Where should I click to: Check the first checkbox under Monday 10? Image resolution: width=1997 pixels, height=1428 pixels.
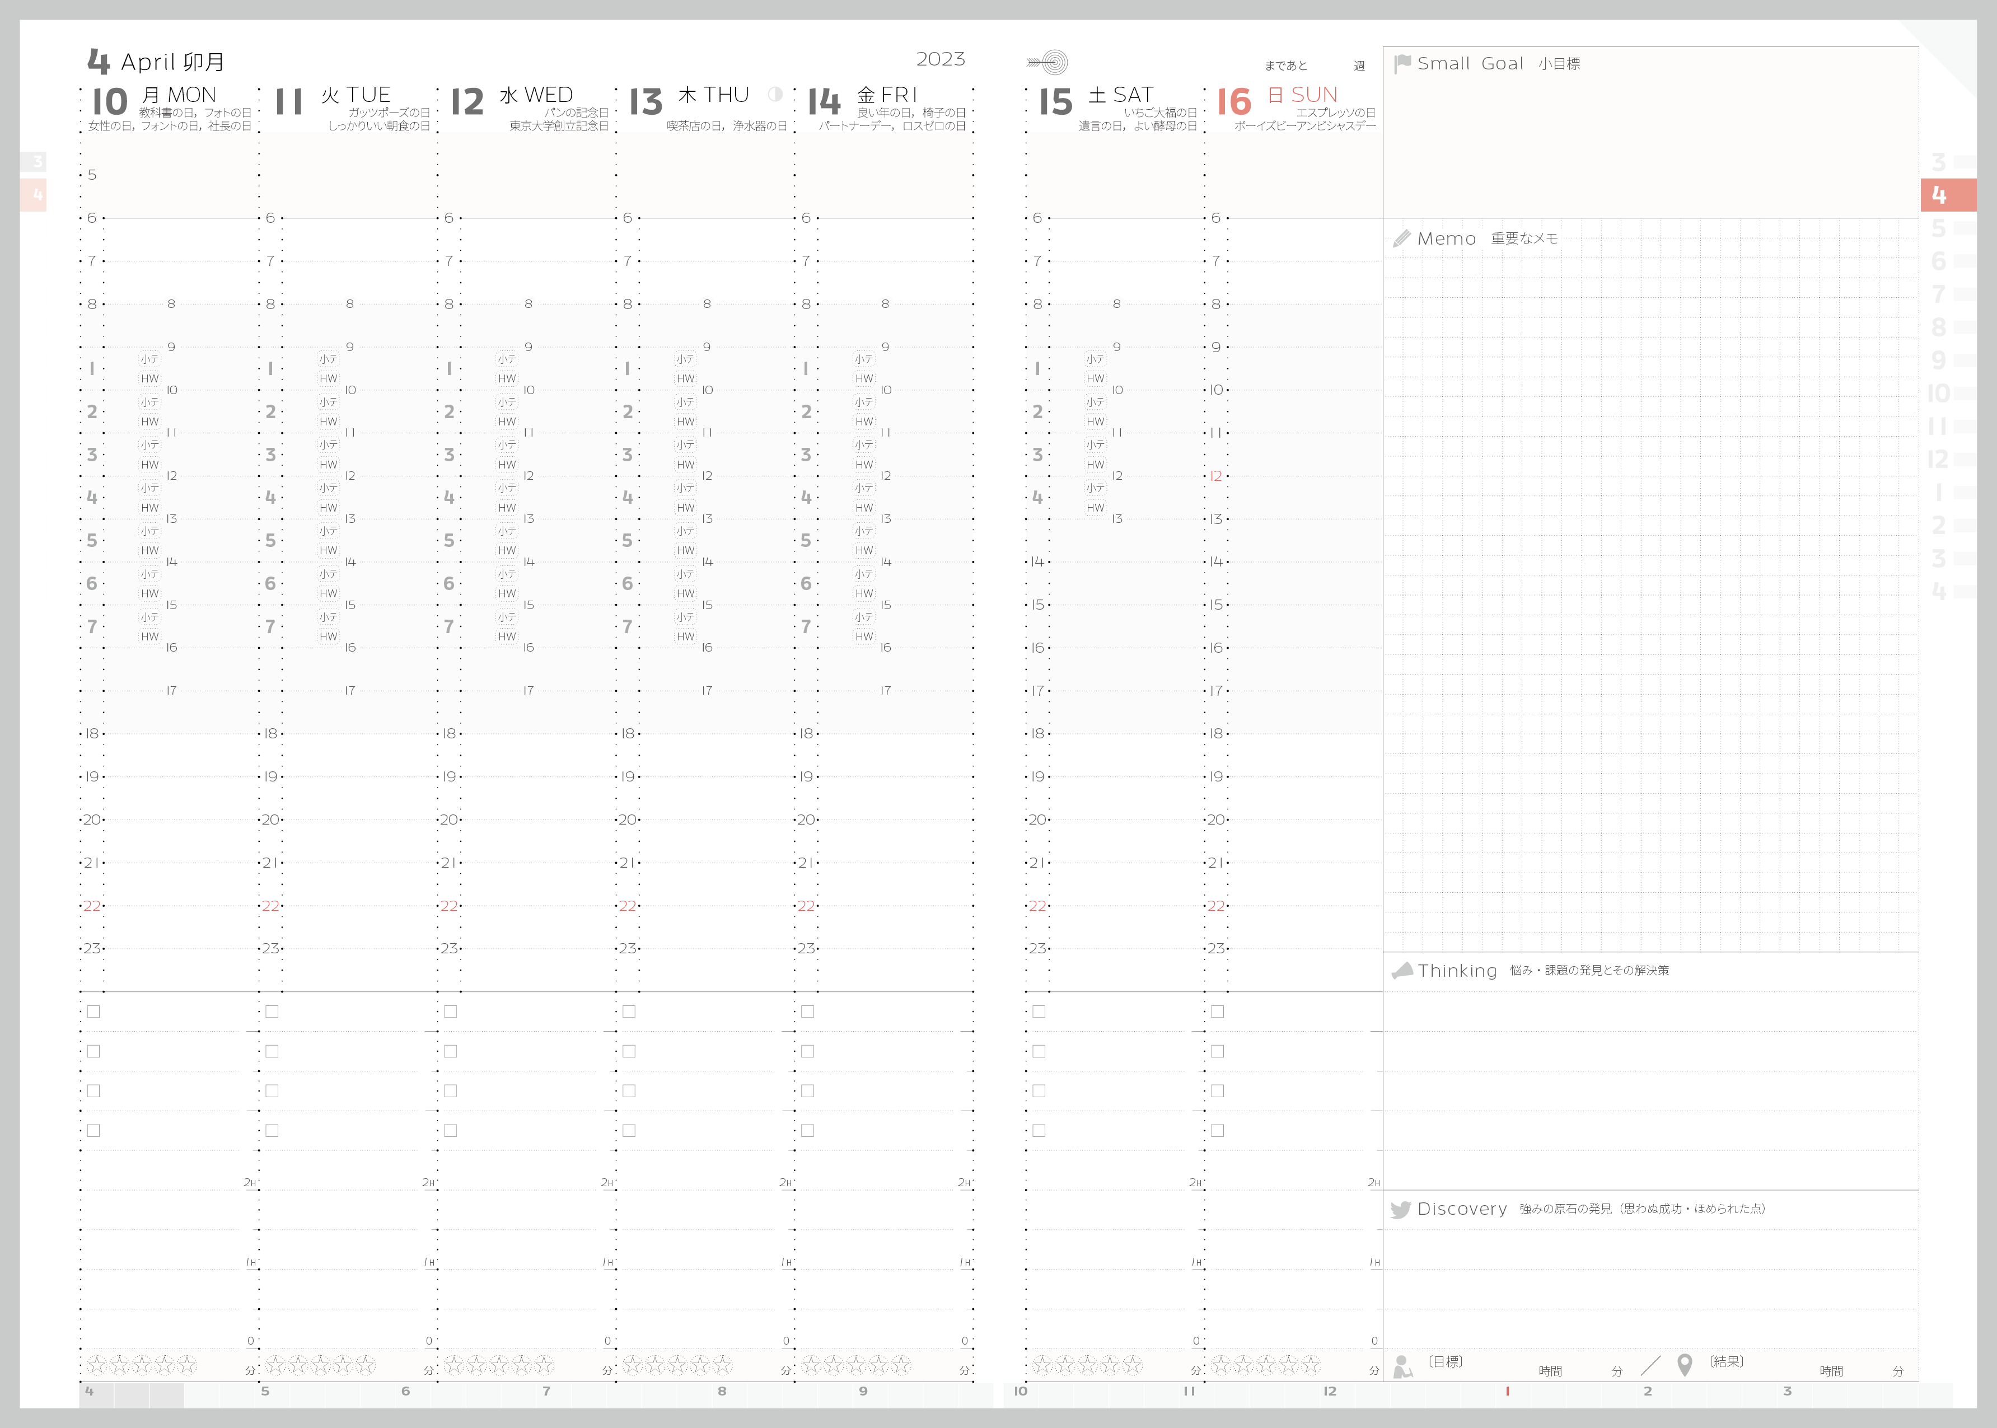click(93, 1011)
